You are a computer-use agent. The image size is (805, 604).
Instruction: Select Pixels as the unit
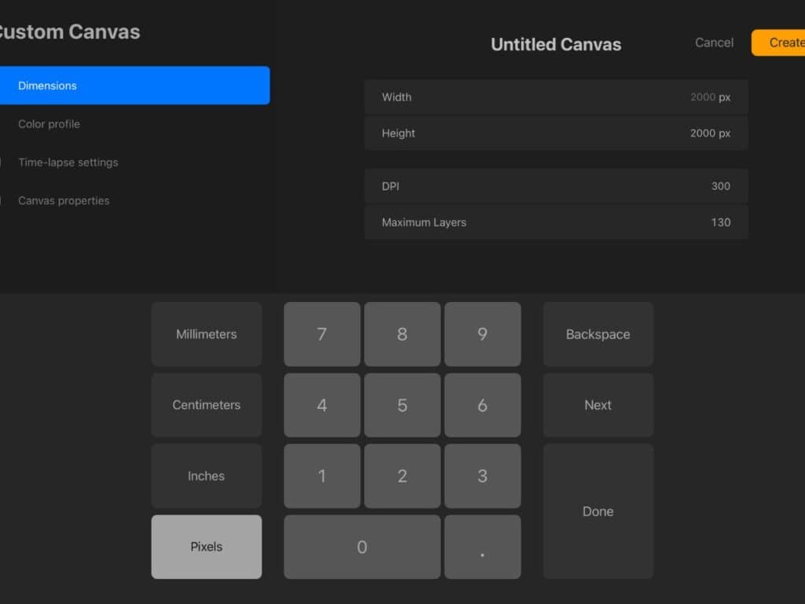206,546
